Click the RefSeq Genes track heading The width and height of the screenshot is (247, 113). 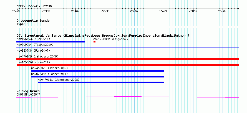[x=28, y=91]
